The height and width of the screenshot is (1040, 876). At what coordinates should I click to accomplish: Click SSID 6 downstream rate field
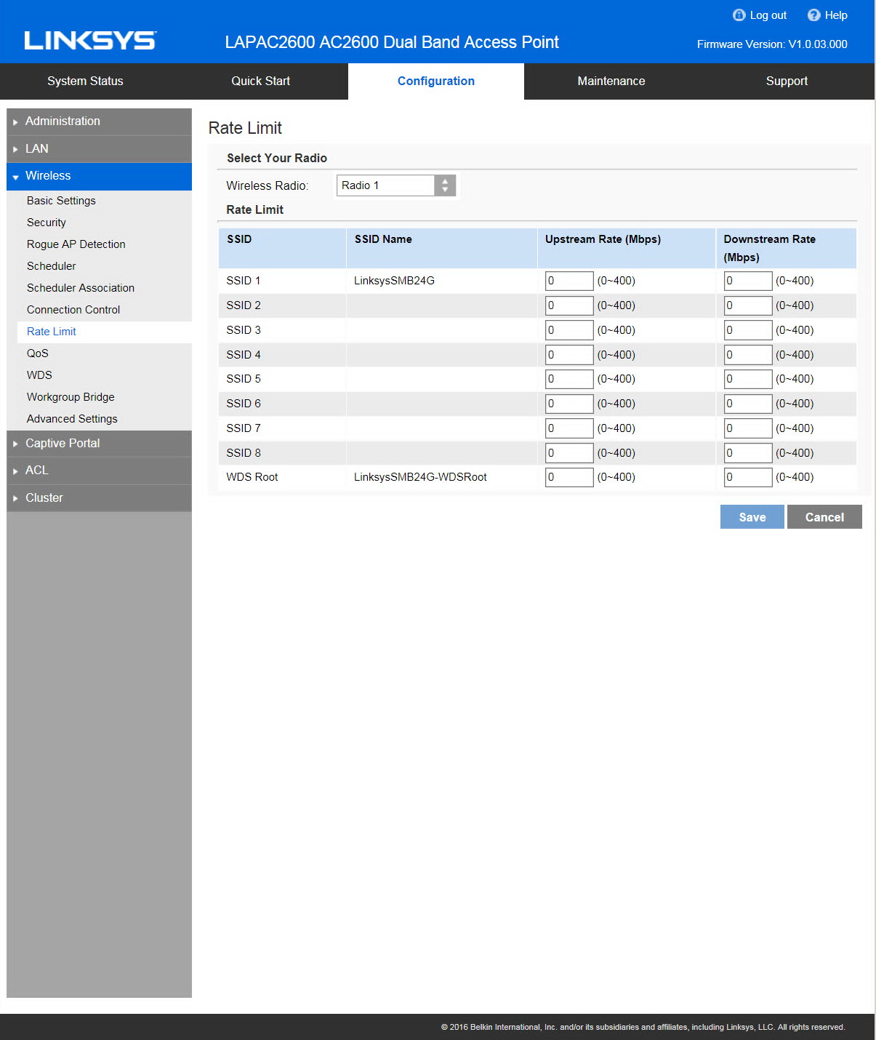click(x=748, y=404)
